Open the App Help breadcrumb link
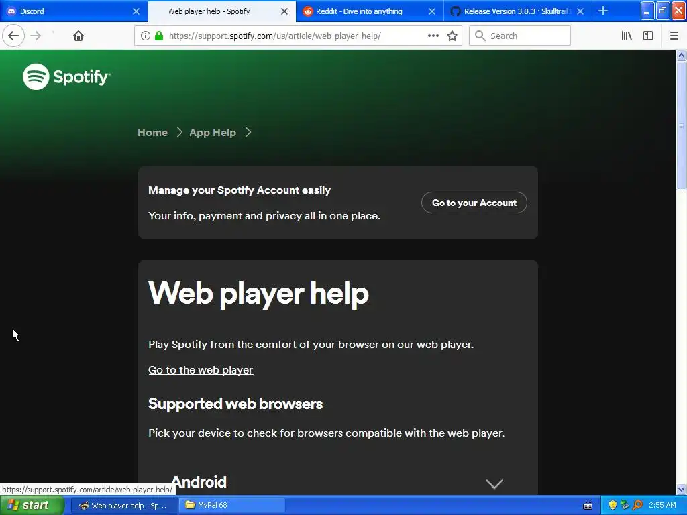Image resolution: width=687 pixels, height=515 pixels. 213,132
